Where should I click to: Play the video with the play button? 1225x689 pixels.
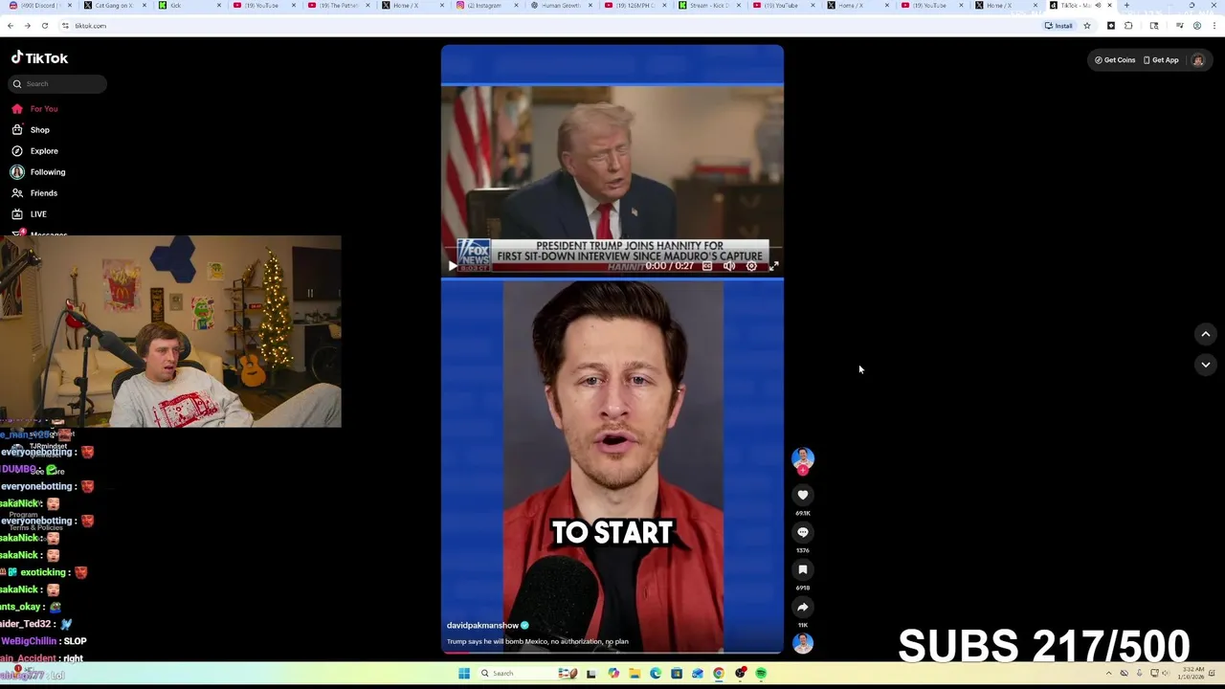pyautogui.click(x=453, y=266)
